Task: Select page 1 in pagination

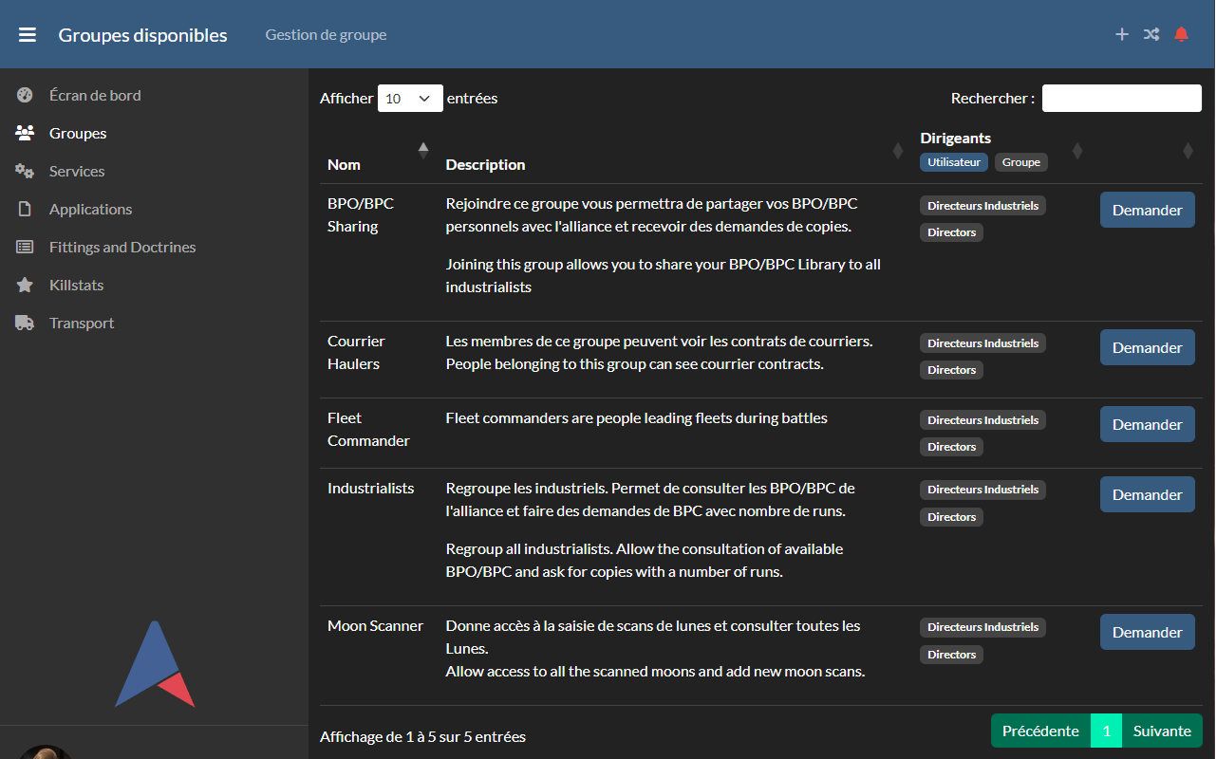Action: point(1106,731)
